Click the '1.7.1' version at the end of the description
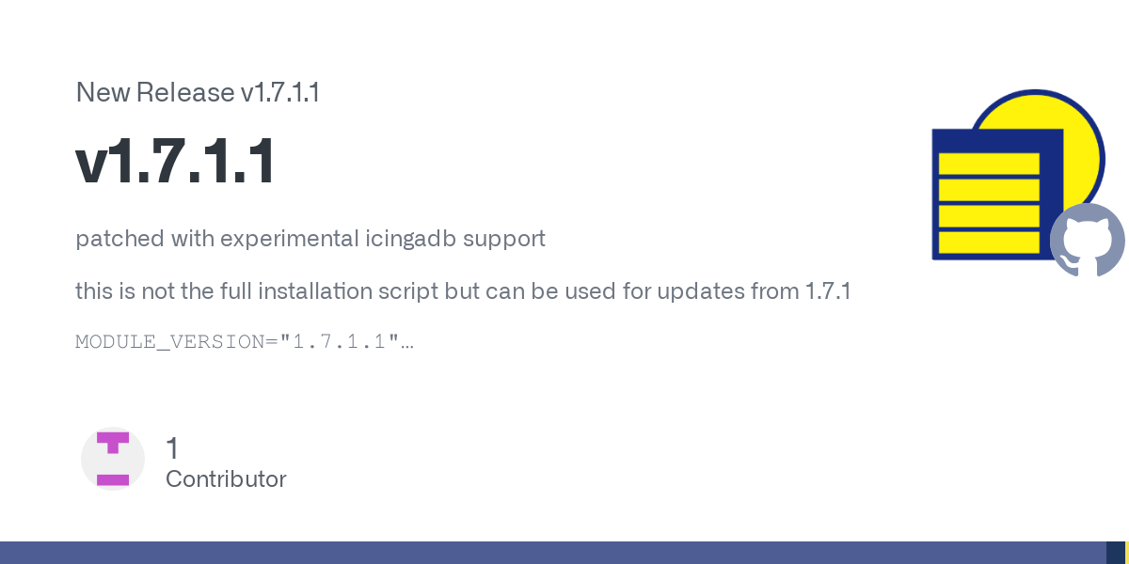The image size is (1129, 564). coord(828,291)
